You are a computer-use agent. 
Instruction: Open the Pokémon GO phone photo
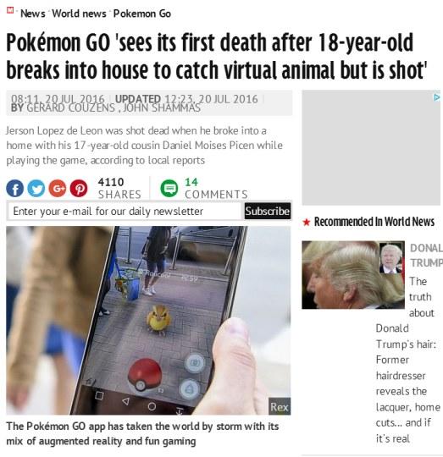coord(148,320)
